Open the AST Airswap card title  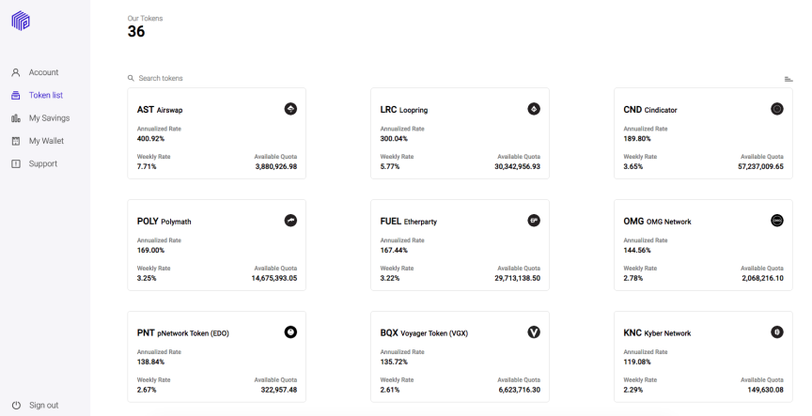click(x=160, y=110)
